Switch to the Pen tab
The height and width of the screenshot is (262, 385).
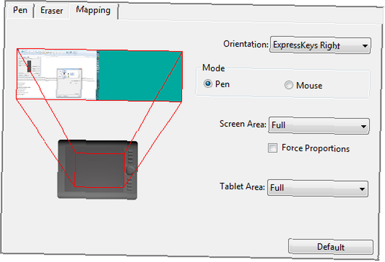(x=20, y=10)
